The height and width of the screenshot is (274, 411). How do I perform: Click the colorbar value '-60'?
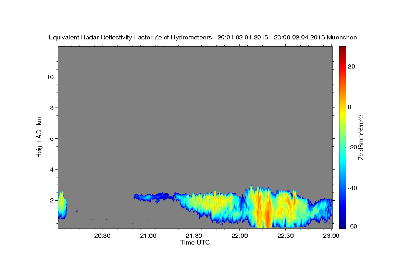(x=352, y=226)
